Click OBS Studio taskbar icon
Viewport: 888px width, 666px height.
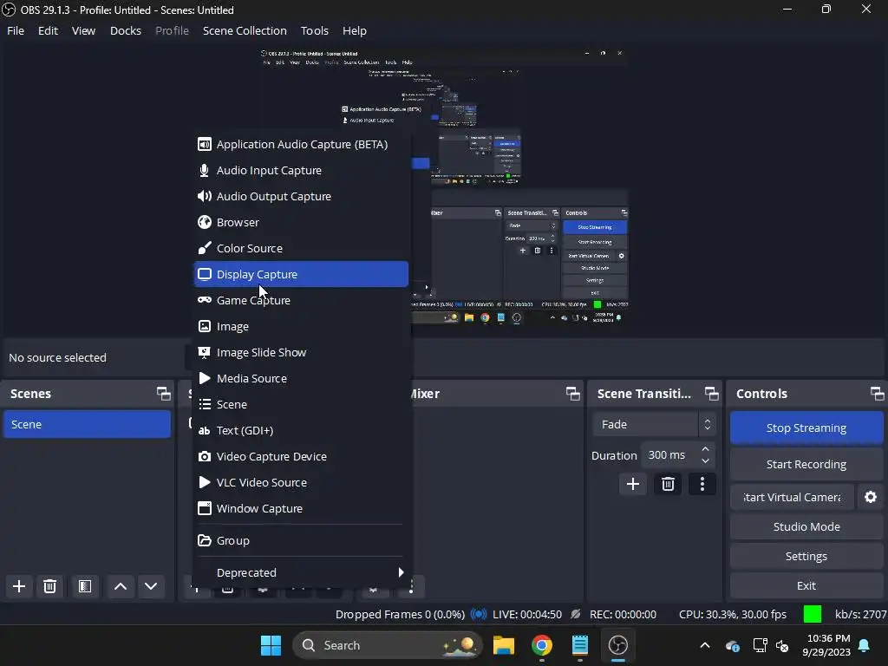[x=617, y=645]
